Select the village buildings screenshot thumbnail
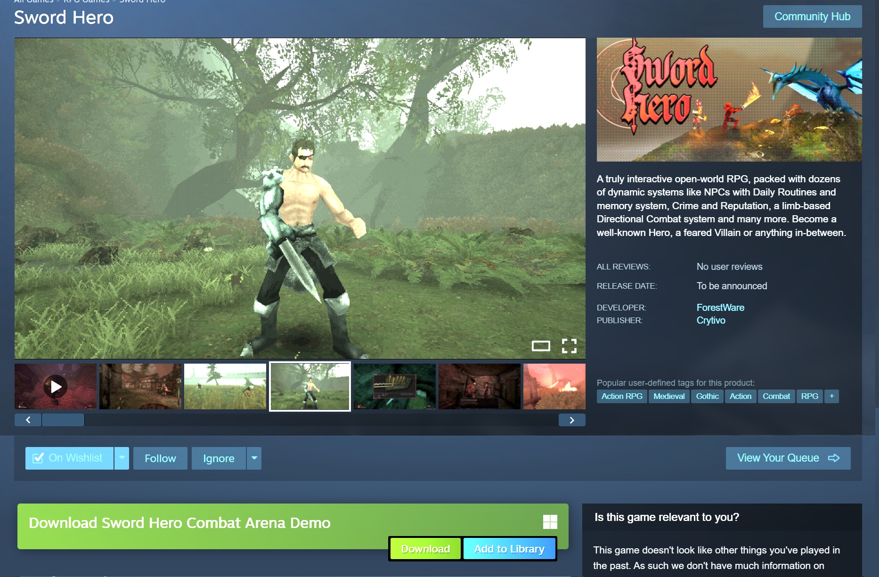 click(x=140, y=386)
